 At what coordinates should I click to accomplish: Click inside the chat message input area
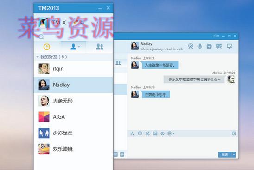click(x=182, y=144)
